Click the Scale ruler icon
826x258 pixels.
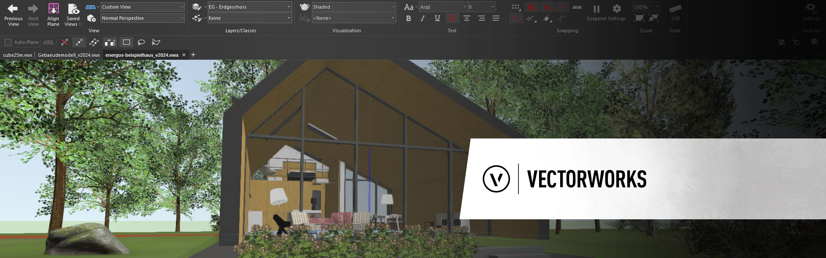tap(675, 9)
